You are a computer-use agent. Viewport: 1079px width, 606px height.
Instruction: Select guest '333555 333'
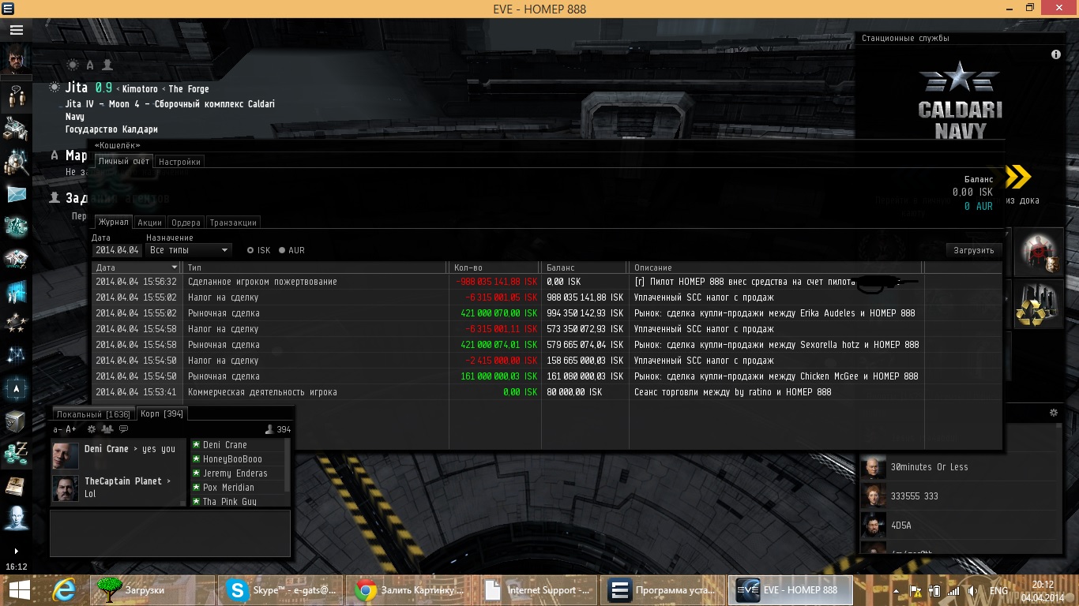[957, 496]
